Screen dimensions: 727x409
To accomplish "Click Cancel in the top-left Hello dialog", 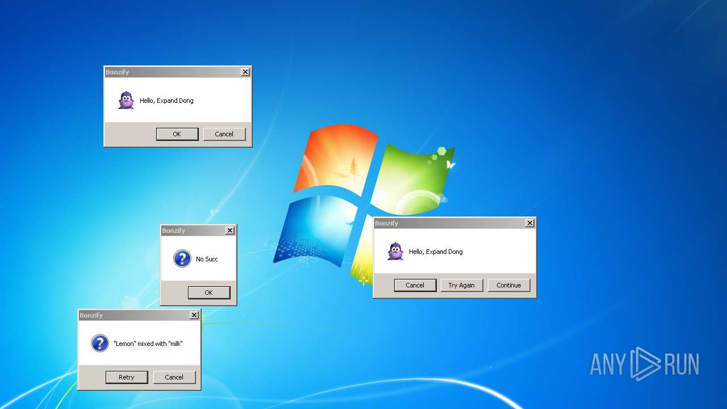I will [x=224, y=134].
